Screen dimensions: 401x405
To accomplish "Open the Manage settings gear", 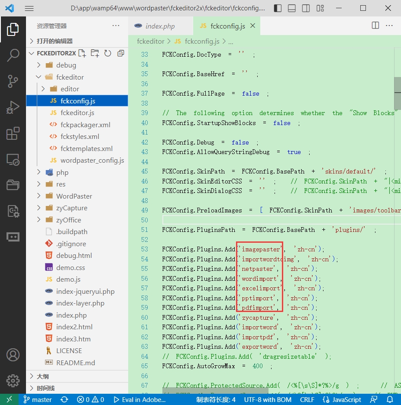I will 13,380.
